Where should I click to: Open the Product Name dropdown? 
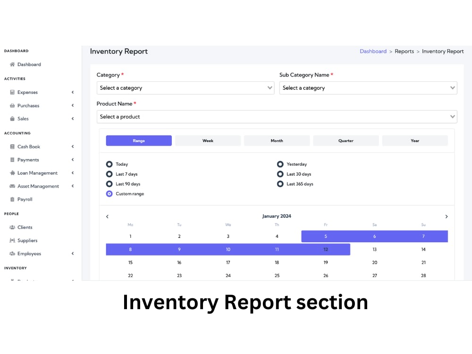277,117
